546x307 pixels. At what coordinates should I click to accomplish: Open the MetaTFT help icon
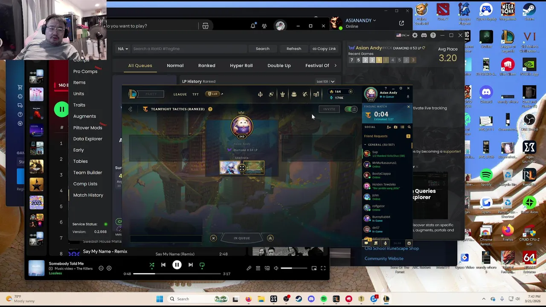coord(433,35)
